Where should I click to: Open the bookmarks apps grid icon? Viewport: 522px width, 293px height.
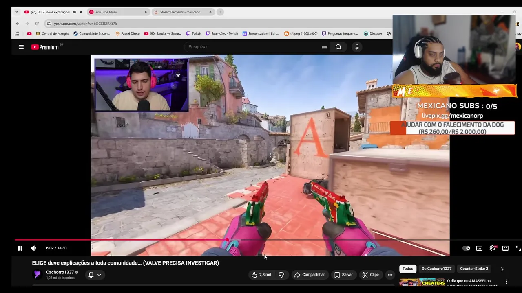click(x=17, y=34)
